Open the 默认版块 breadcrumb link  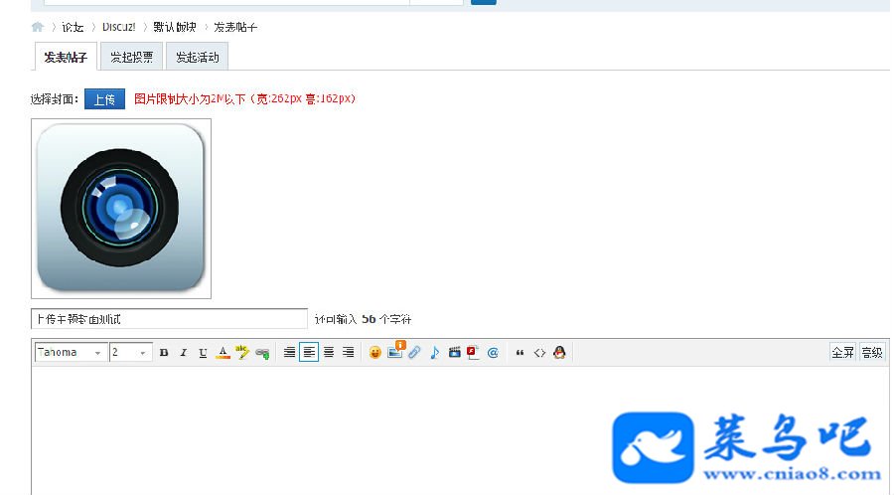click(175, 27)
